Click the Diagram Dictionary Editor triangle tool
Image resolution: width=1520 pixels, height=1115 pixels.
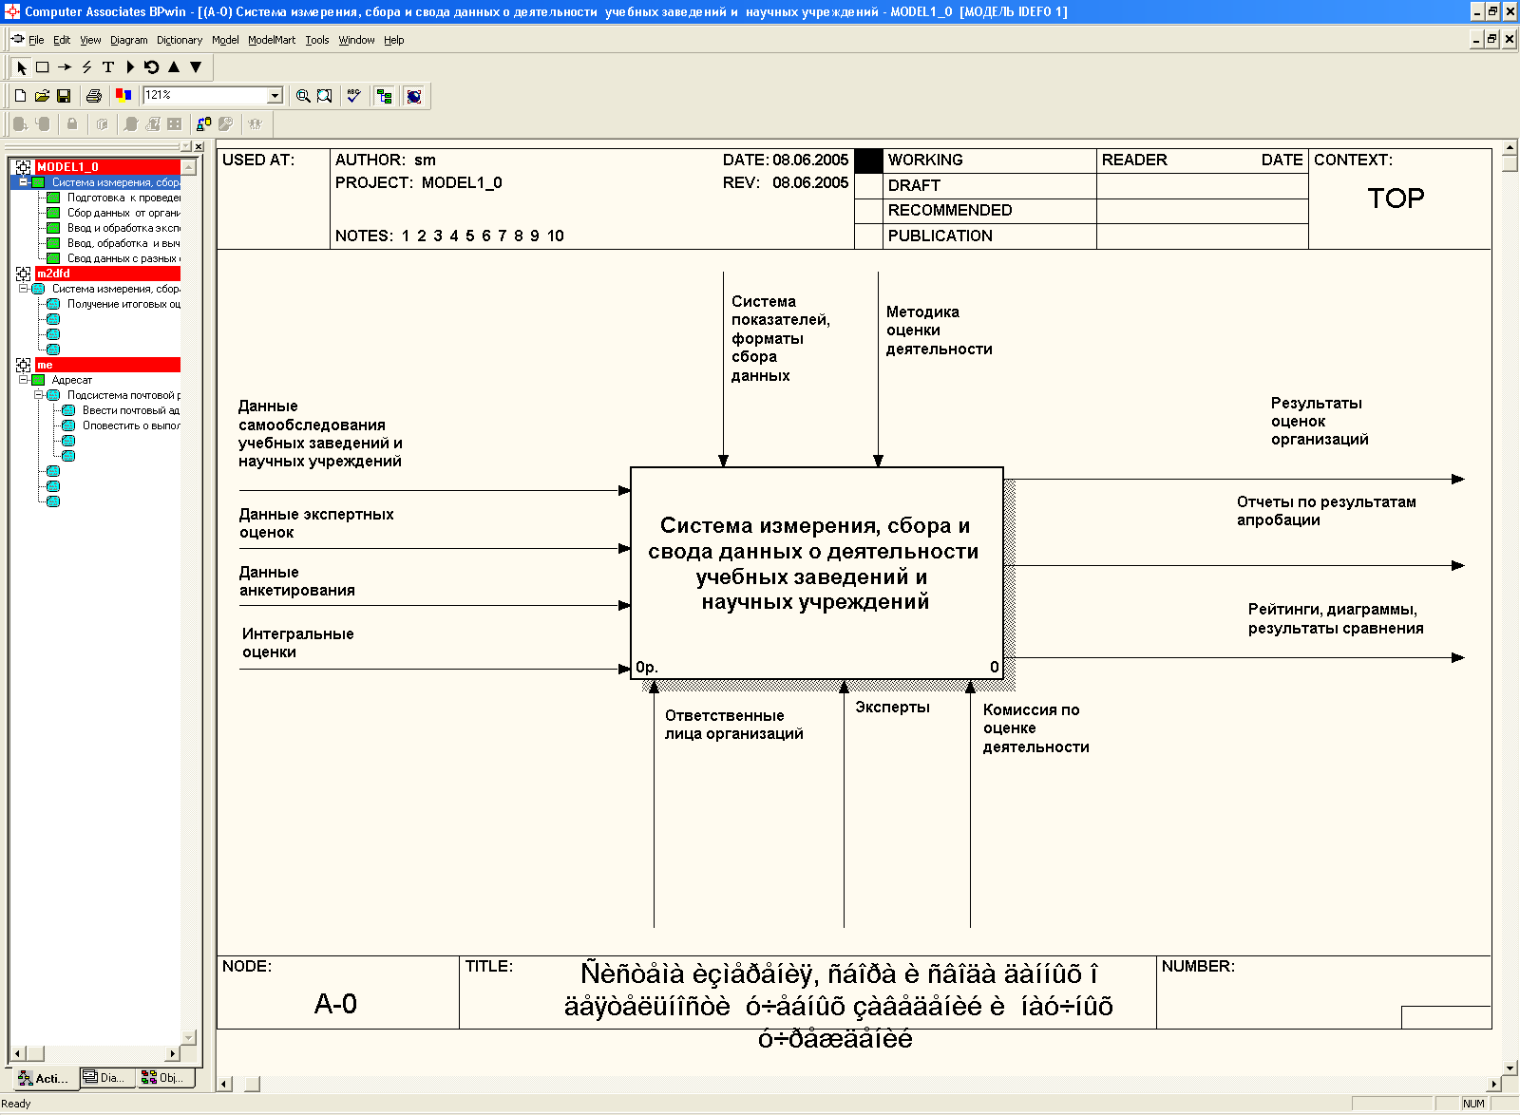(130, 67)
